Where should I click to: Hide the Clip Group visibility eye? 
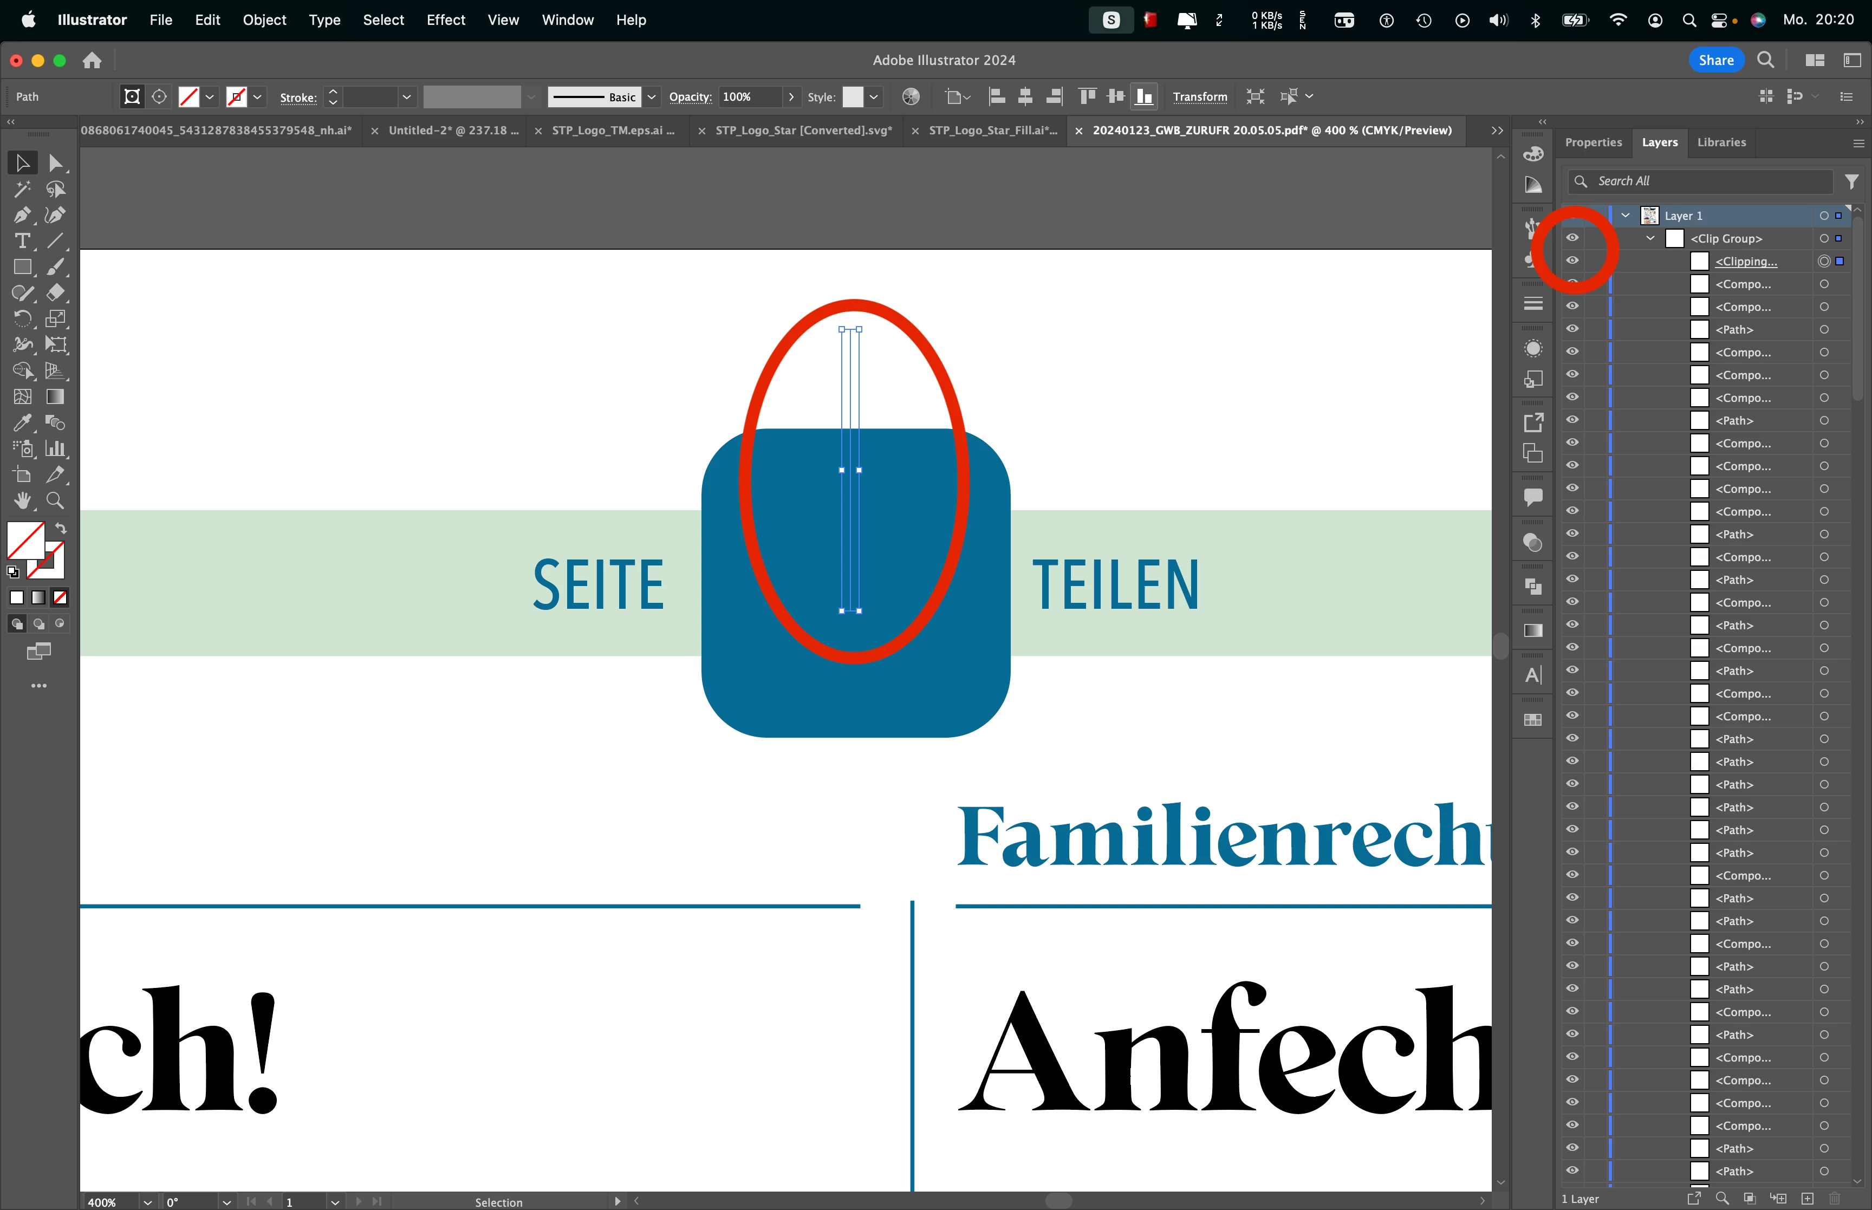[1572, 238]
